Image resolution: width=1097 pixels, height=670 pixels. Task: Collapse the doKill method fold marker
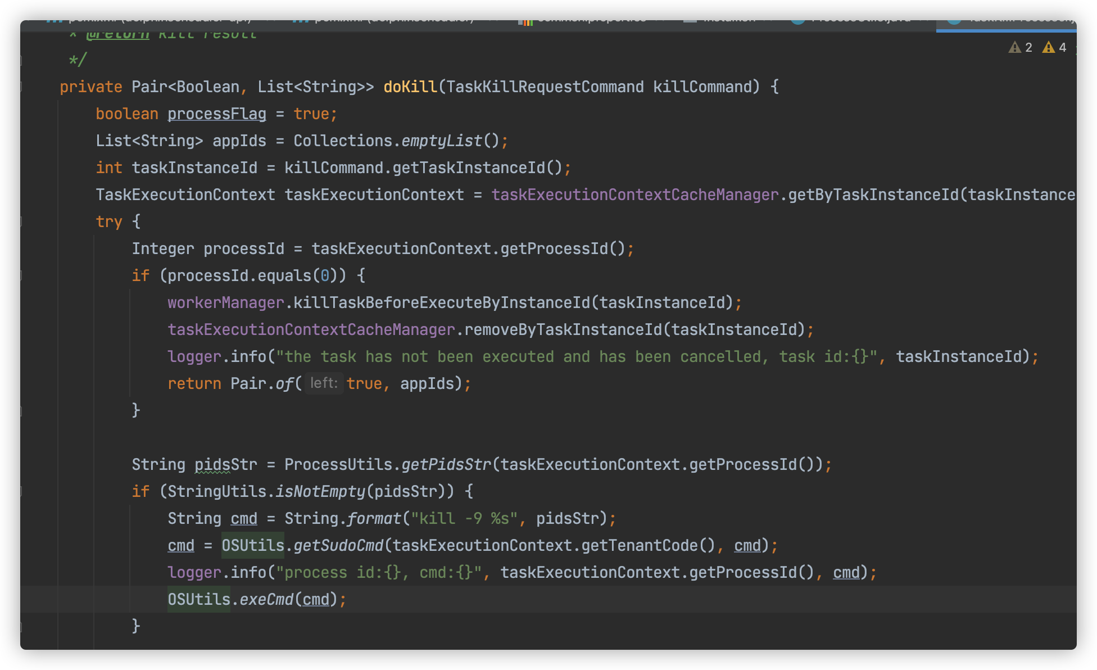point(22,87)
